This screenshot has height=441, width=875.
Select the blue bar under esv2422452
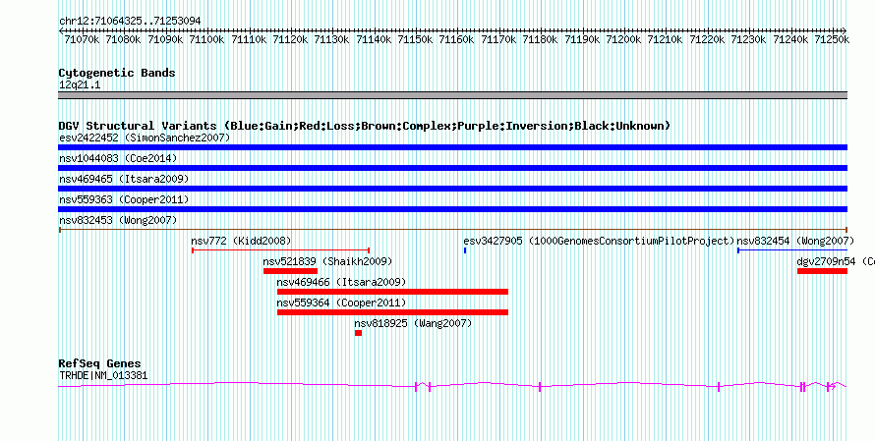click(452, 147)
